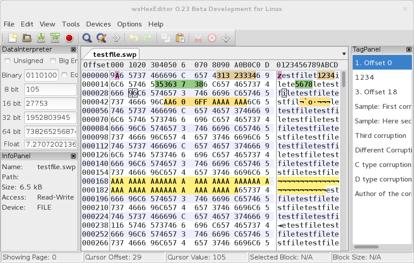Click the Go to offset arrow icon
The width and height of the screenshot is (414, 263).
pyautogui.click(x=116, y=38)
